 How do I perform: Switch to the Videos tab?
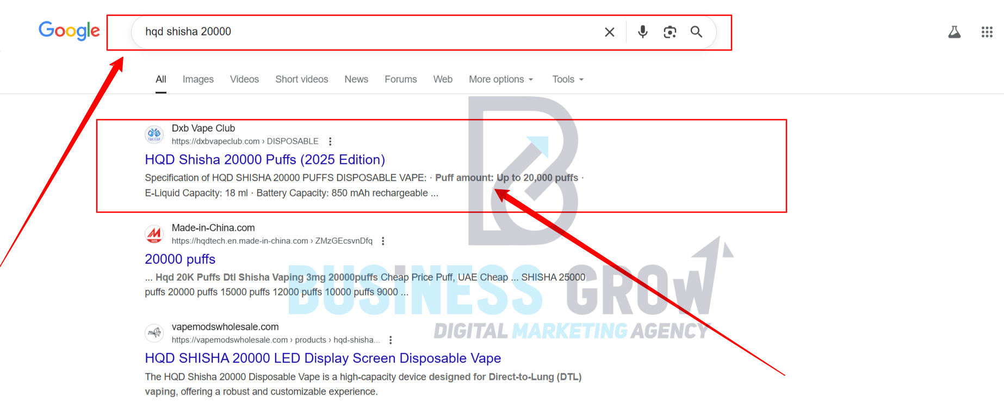244,79
